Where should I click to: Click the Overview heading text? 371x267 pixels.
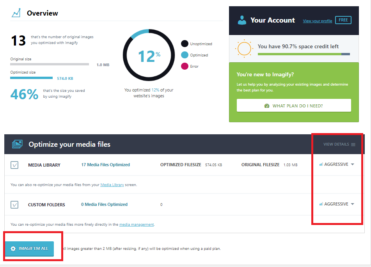pyautogui.click(x=43, y=13)
